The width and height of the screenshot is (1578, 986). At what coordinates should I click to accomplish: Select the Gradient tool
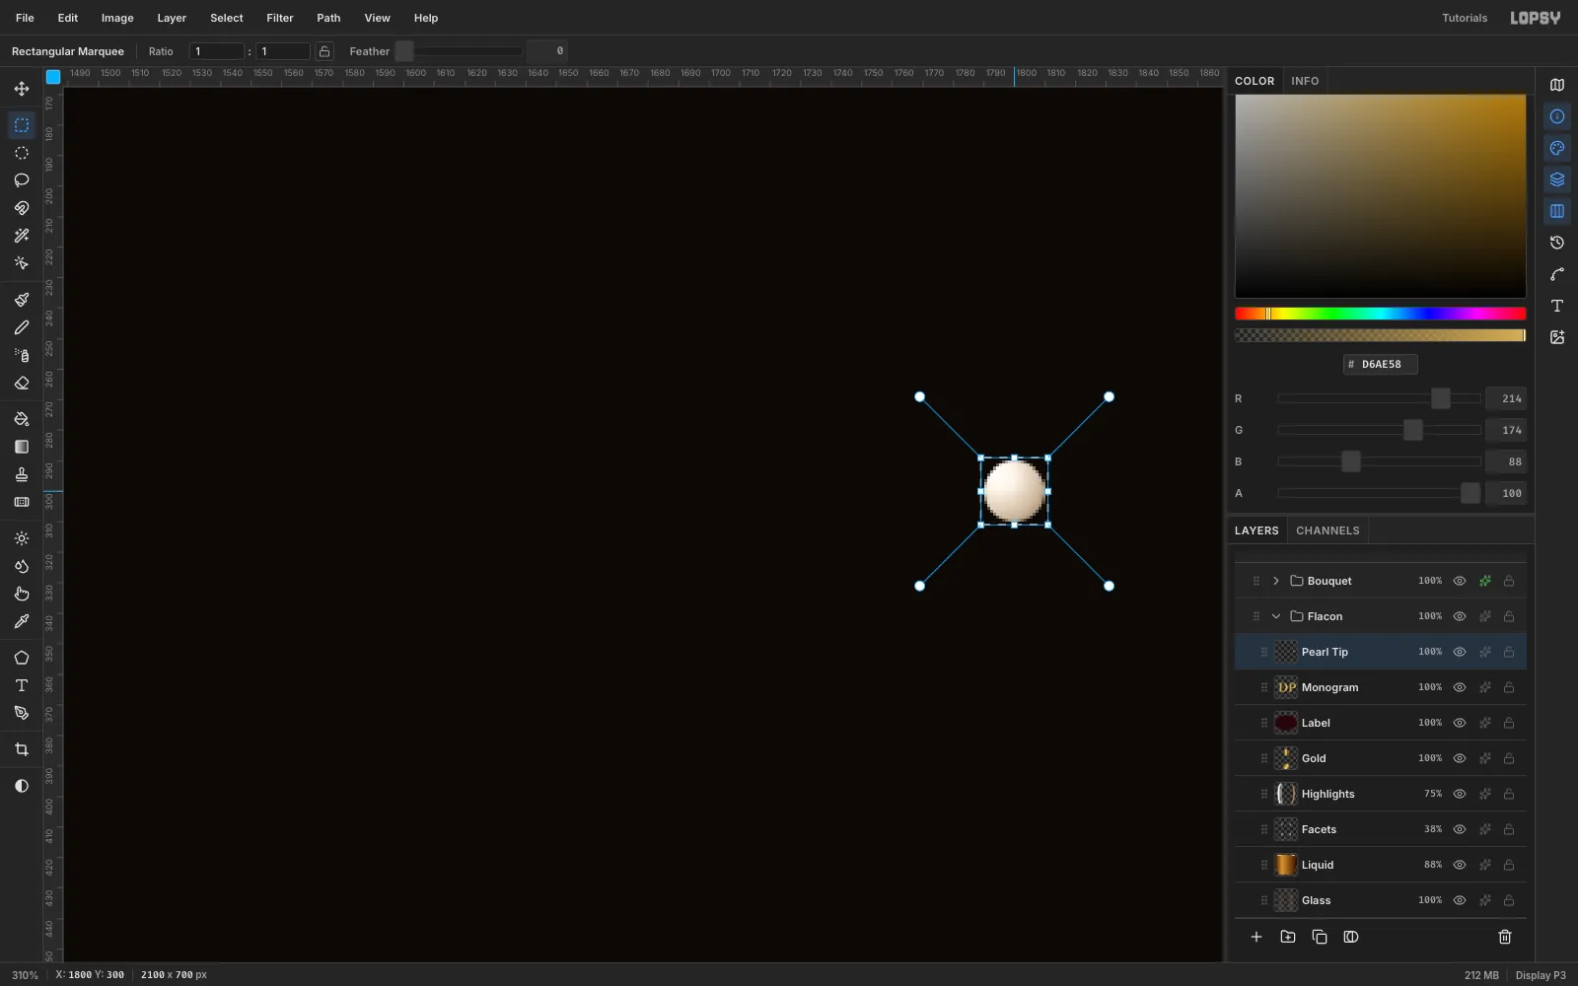pyautogui.click(x=22, y=447)
